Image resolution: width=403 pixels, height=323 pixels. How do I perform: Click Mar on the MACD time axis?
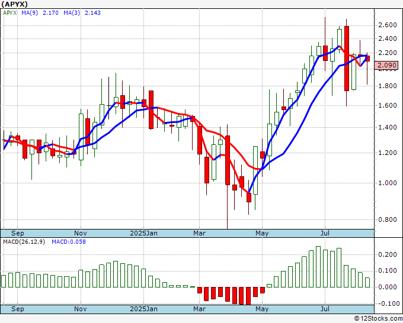pos(200,309)
